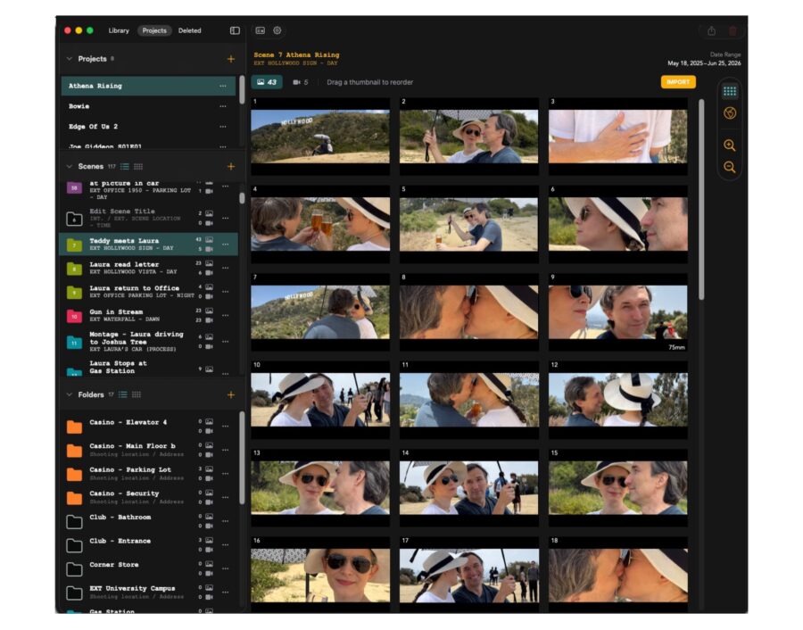Select grid layout view in right toolbar
Screen dimensions: 803x630
click(730, 91)
